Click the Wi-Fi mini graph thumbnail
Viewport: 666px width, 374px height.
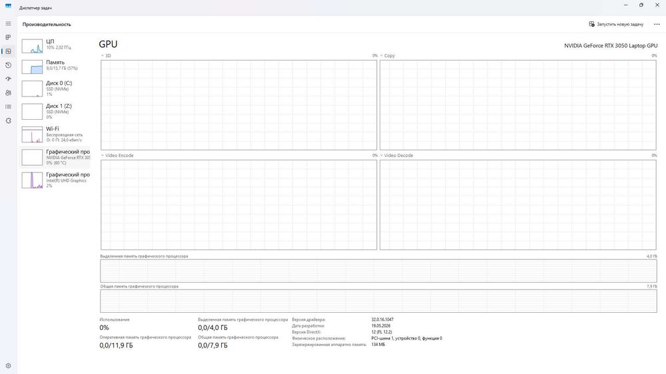(32, 134)
